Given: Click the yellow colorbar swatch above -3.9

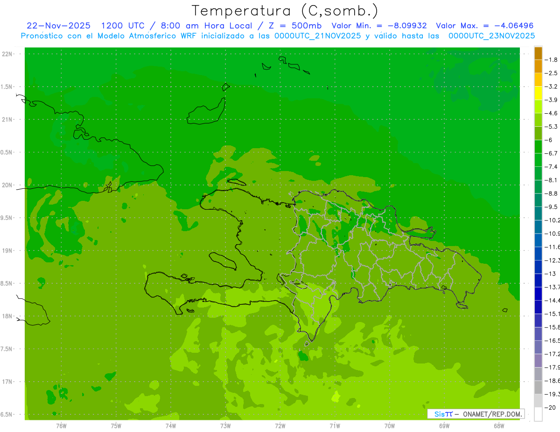Looking at the screenshot, I should pos(538,93).
